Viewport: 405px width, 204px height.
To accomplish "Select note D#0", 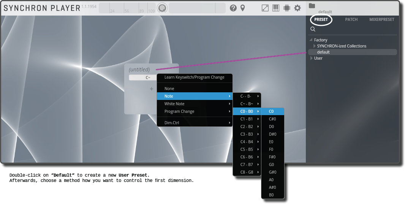I will [273, 134].
